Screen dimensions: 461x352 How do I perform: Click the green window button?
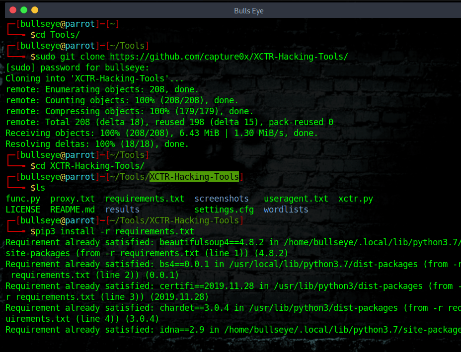[x=24, y=10]
